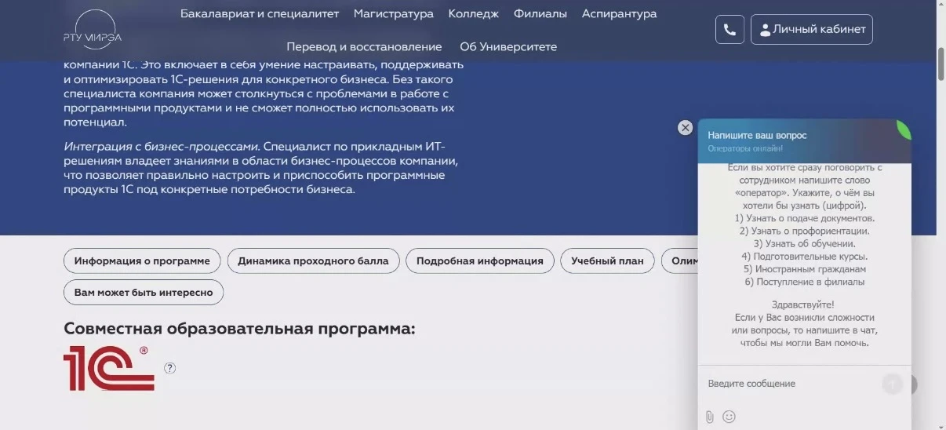Switch to Динамика проходного балла tab
This screenshot has height=430, width=946.
click(313, 261)
